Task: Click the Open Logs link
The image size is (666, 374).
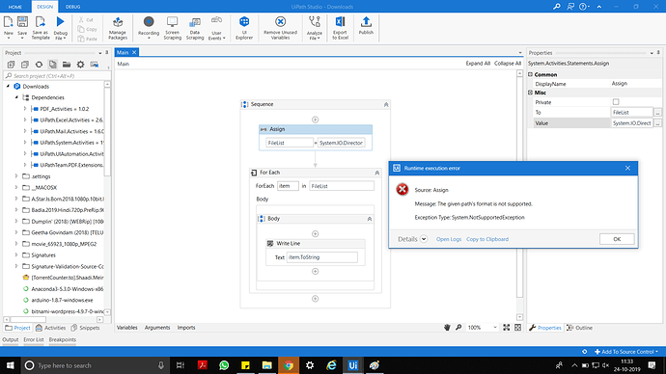Action: [x=449, y=239]
